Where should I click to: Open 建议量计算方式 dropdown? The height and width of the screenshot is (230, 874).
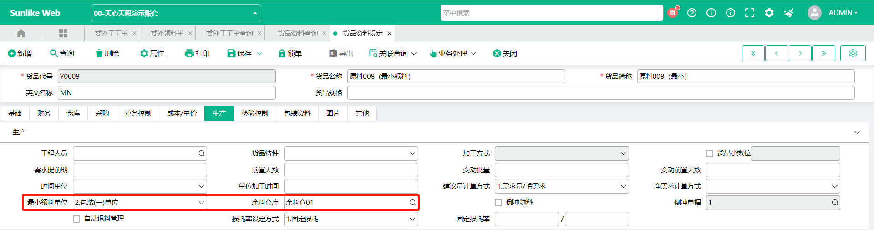tap(562, 186)
